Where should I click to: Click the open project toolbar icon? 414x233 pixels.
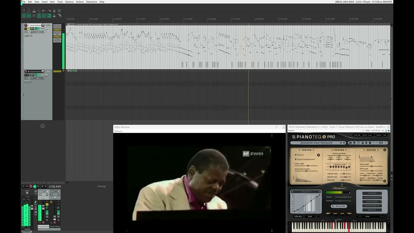(29, 11)
